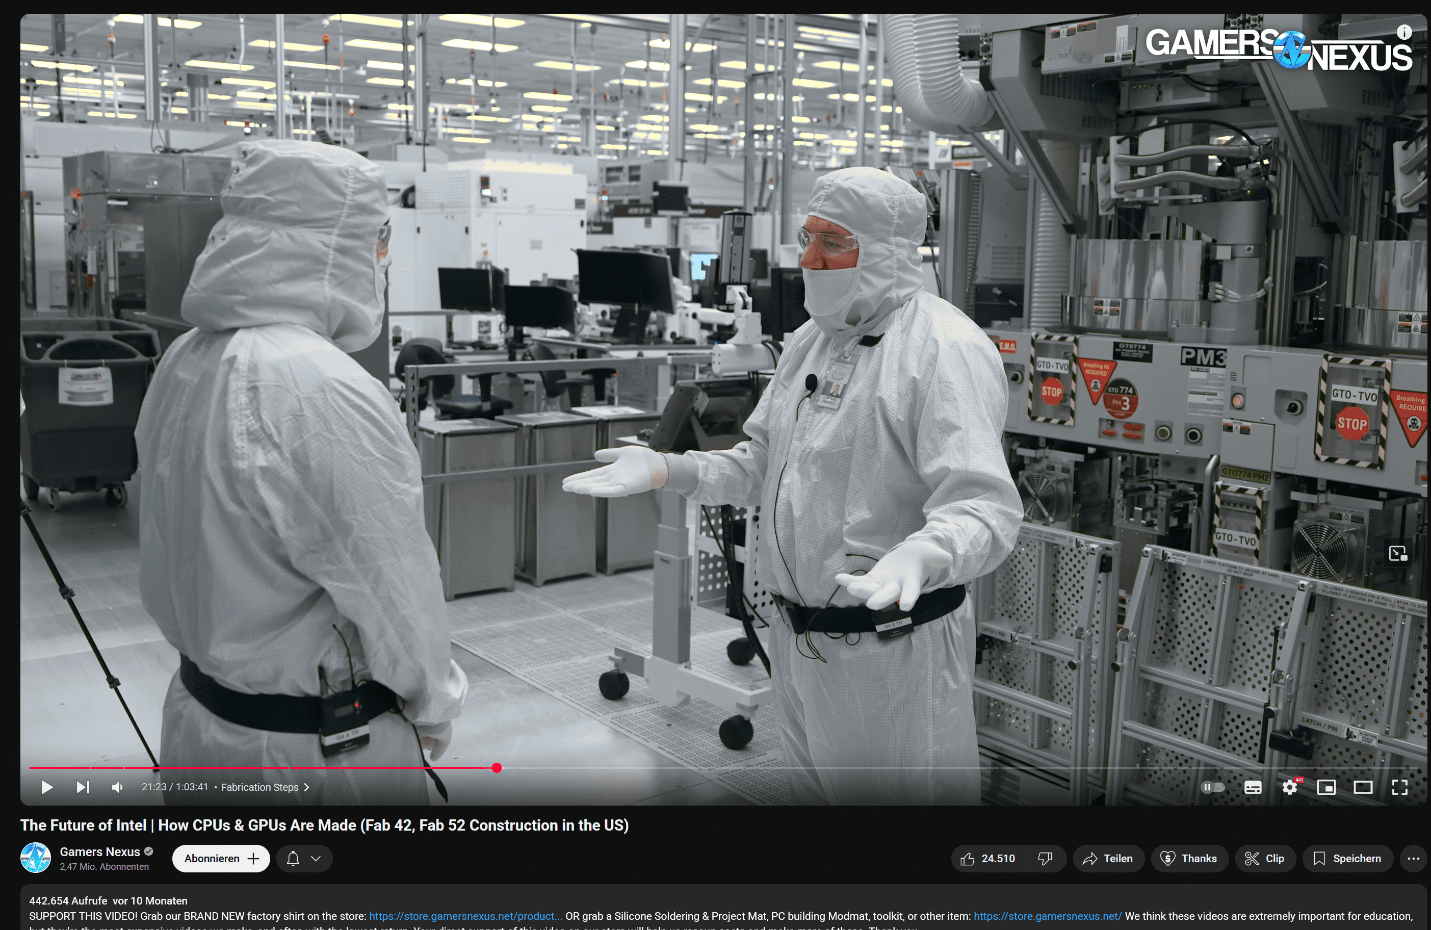
Task: Open the Teilen share dialog
Action: pyautogui.click(x=1107, y=859)
